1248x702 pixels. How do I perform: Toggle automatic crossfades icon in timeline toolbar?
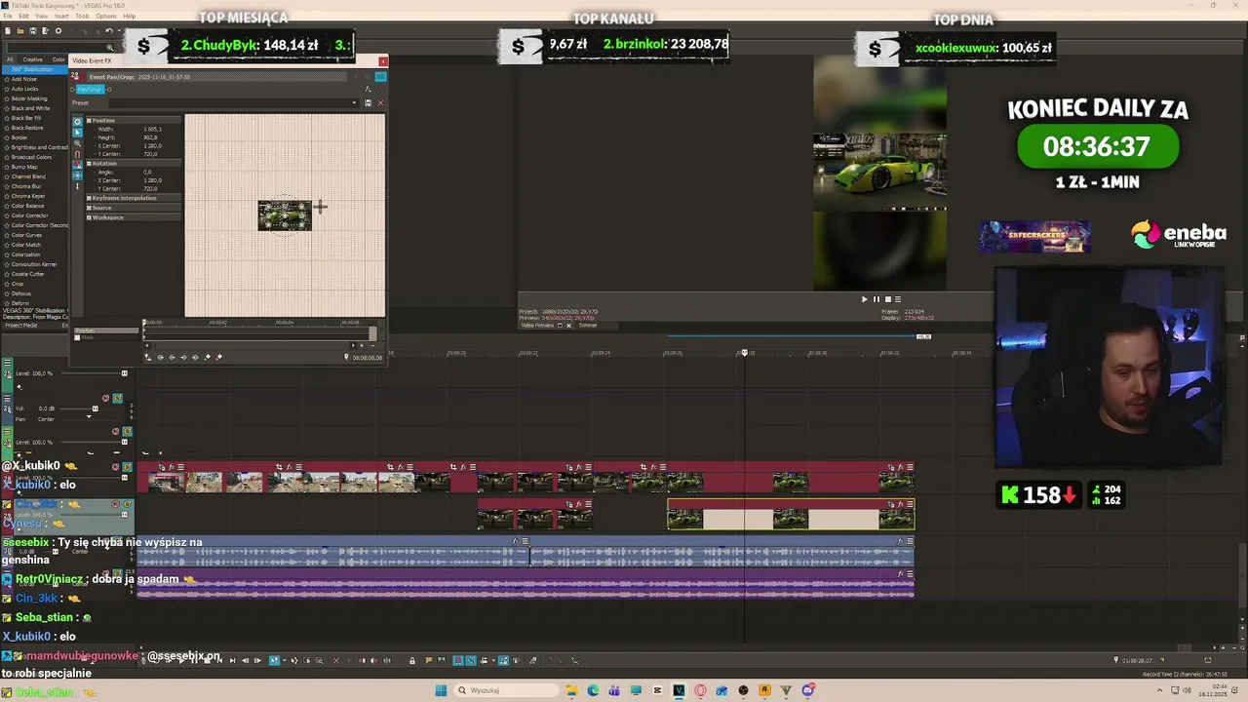[471, 660]
